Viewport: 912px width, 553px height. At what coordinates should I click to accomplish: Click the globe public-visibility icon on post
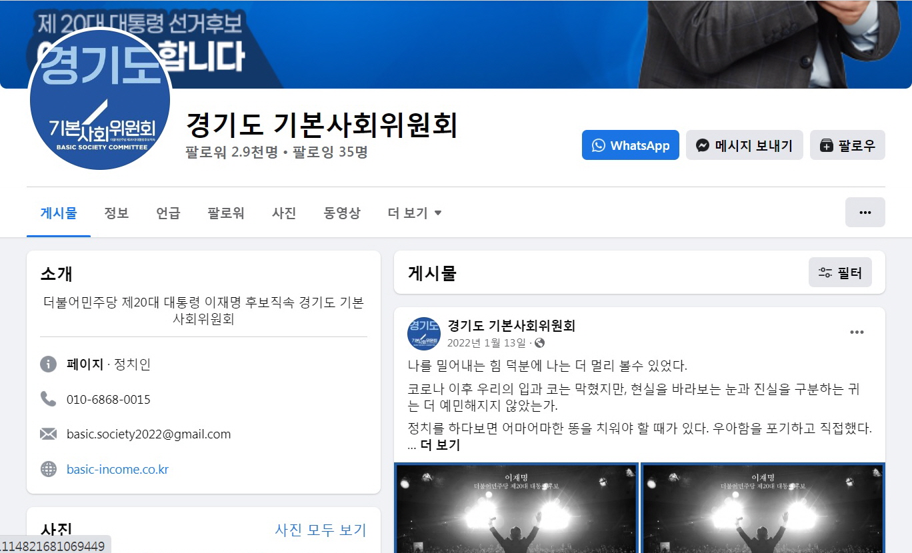[x=540, y=343]
